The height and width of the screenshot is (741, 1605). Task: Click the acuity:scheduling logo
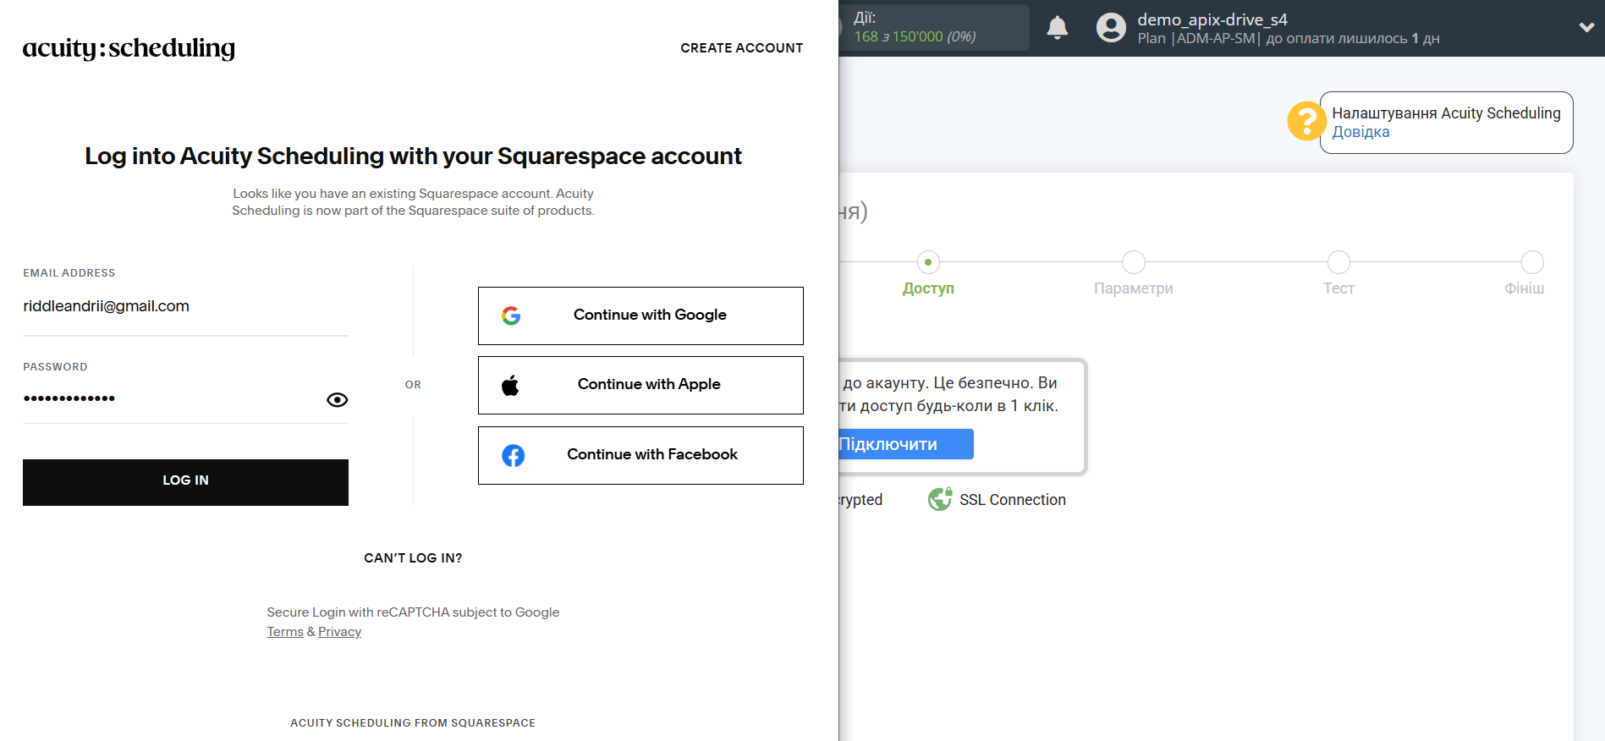(129, 48)
